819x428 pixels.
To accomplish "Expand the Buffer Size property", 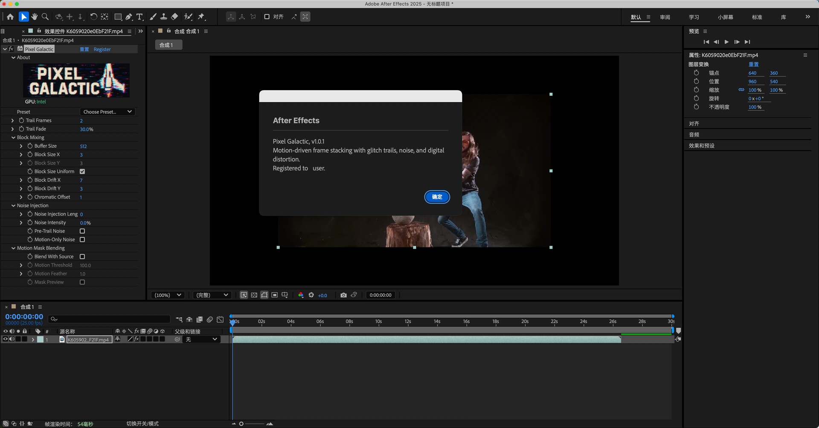I will tap(21, 146).
